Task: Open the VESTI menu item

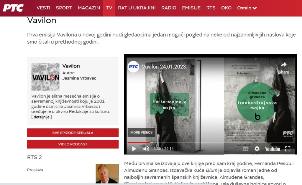Action: 43,8
